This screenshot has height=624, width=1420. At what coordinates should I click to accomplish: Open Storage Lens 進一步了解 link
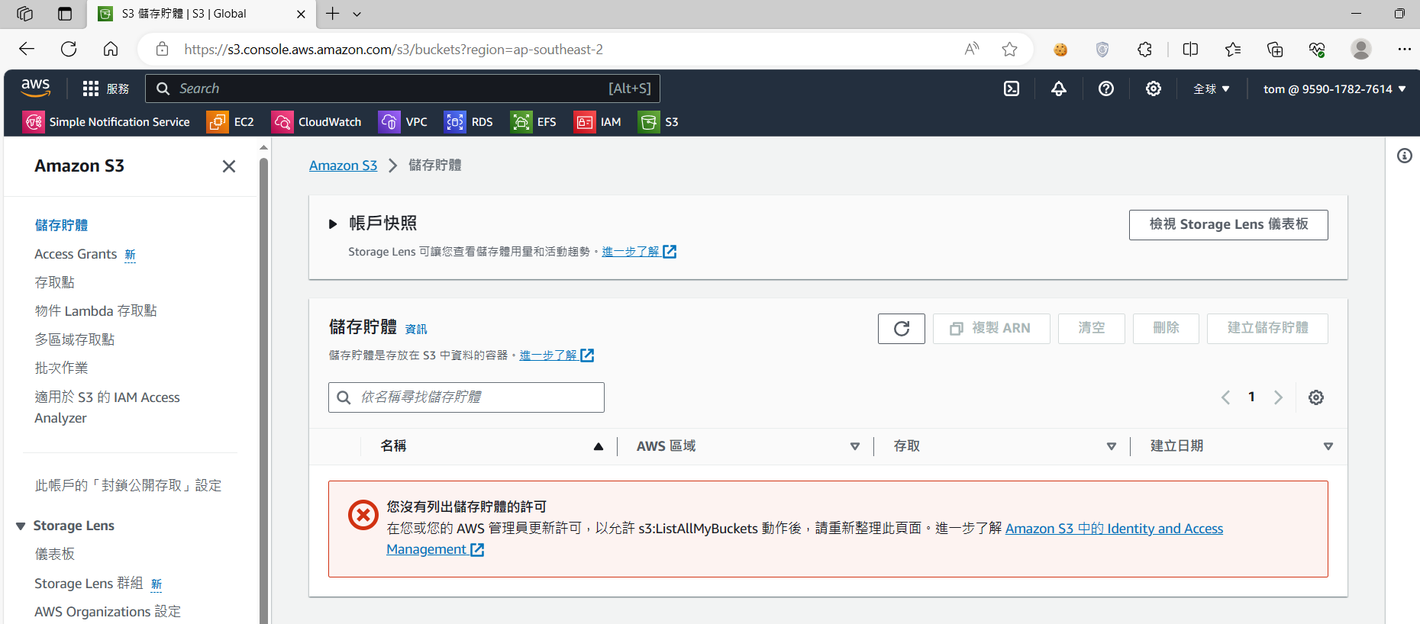tap(639, 252)
